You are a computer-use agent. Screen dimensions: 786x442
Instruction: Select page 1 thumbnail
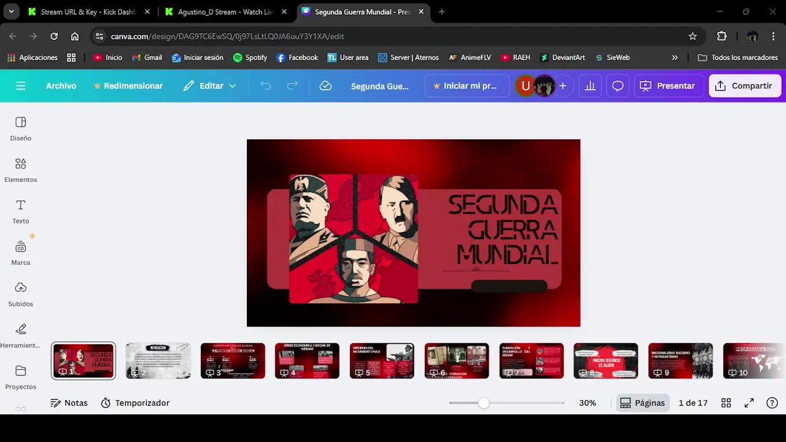point(84,360)
